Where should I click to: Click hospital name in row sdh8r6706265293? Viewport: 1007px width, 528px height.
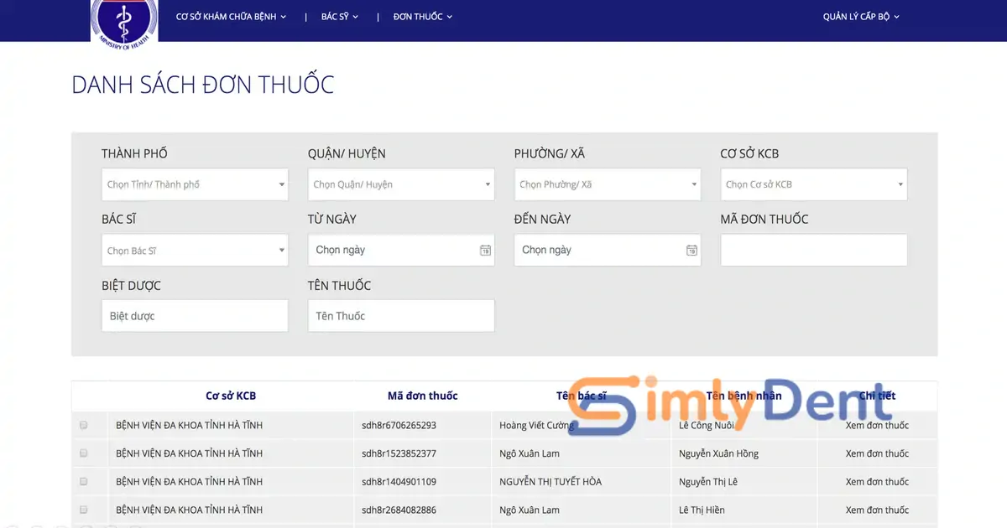[190, 425]
